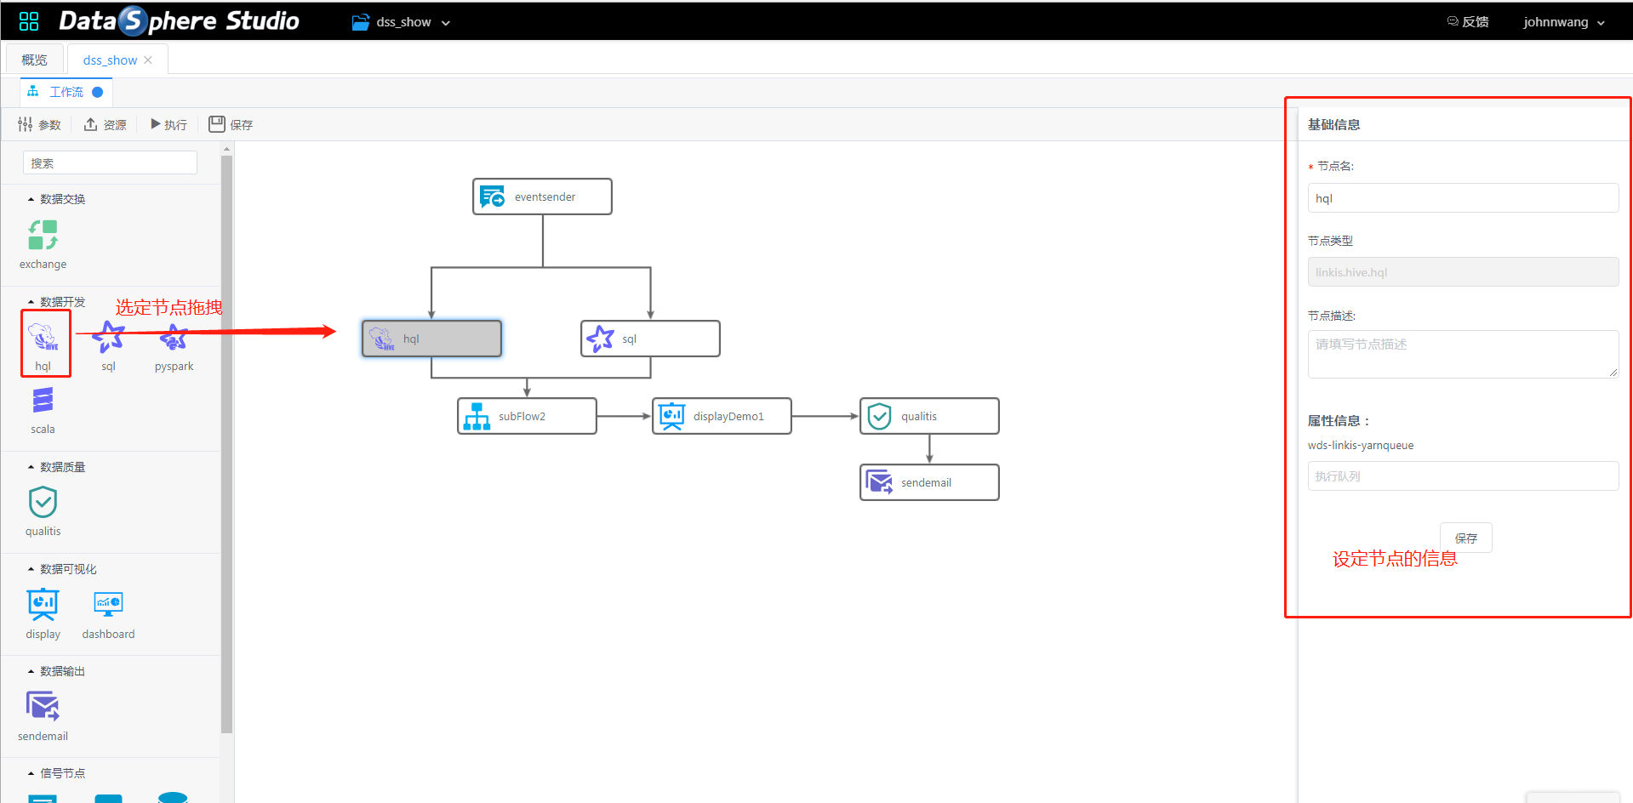Run the workflow with 执行
Viewport: 1633px width, 803px height.
click(168, 125)
